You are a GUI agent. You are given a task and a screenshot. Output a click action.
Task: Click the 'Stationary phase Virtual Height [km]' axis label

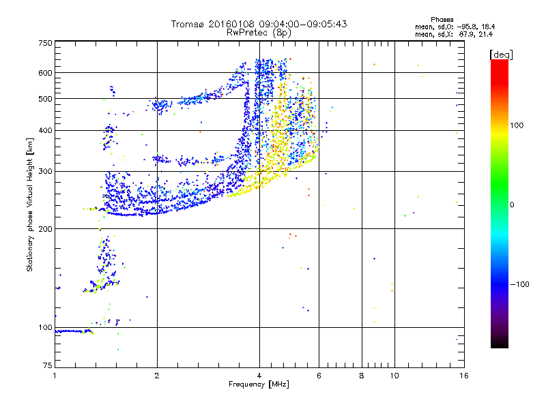[30, 205]
